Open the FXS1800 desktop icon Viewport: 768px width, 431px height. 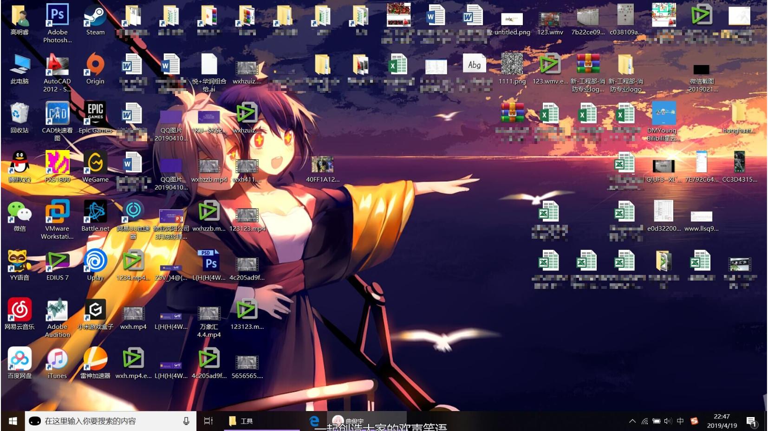point(58,167)
